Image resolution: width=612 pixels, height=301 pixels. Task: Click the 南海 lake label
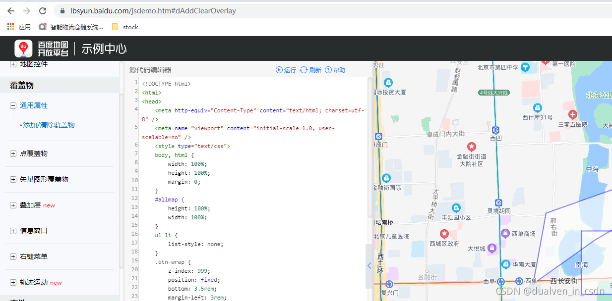(x=581, y=265)
